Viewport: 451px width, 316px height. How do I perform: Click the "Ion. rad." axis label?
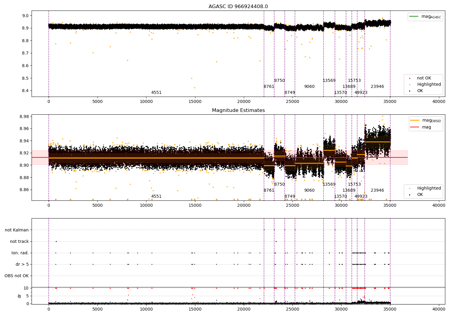[20, 253]
